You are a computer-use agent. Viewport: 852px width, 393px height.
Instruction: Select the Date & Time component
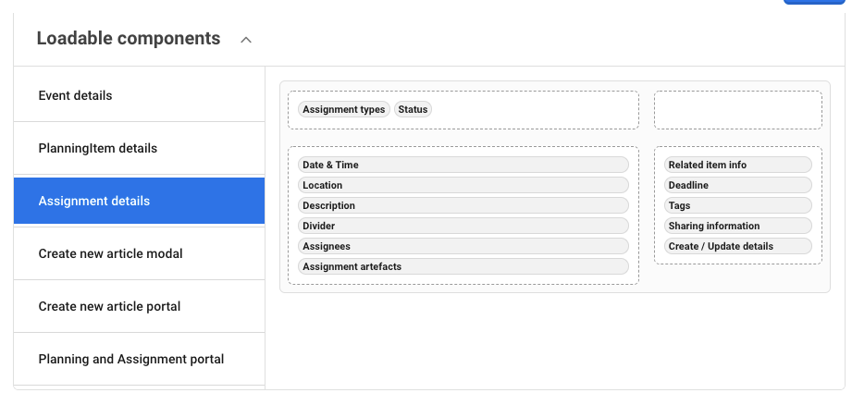pyautogui.click(x=463, y=165)
